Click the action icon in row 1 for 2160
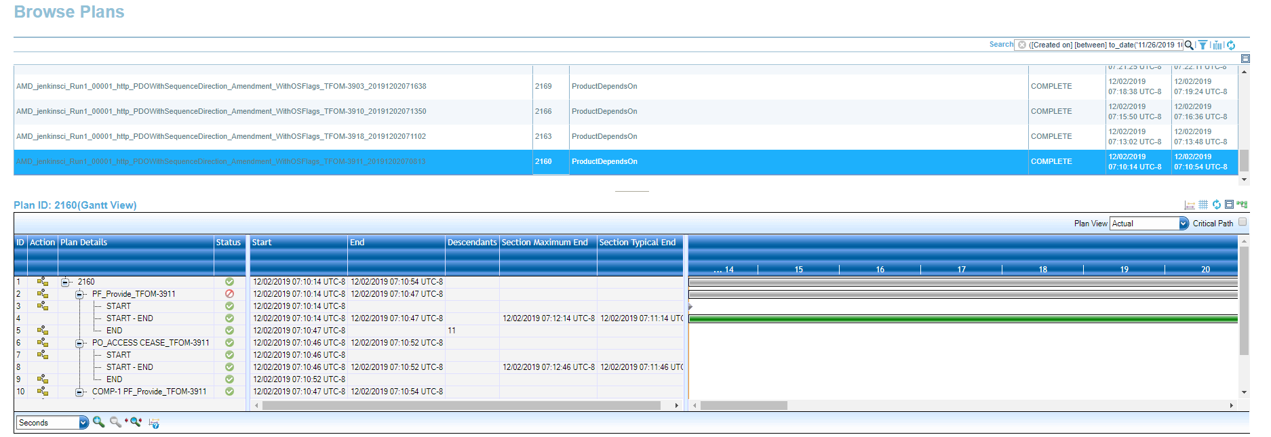Viewport: 1271px width, 437px height. [x=43, y=282]
